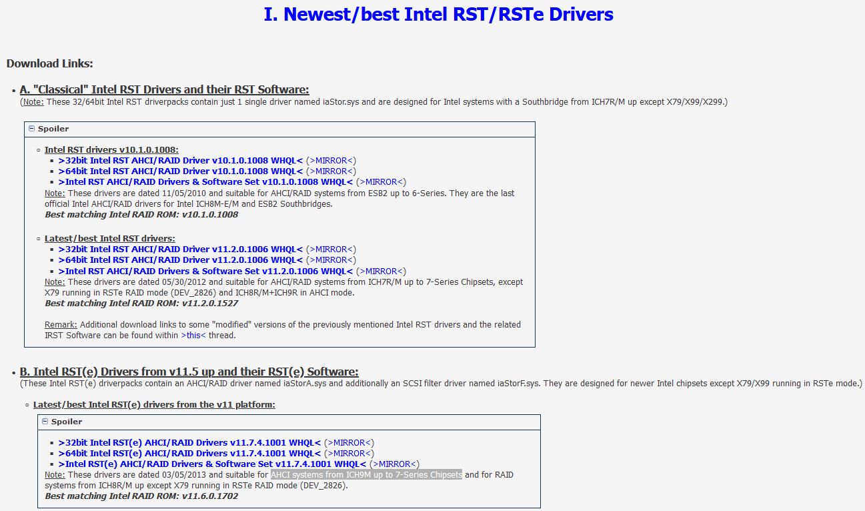Open 32bit Intel RST(e) AHCI/RAID Drivers v11.7.4.1001 link
The image size is (865, 511).
pyautogui.click(x=189, y=443)
